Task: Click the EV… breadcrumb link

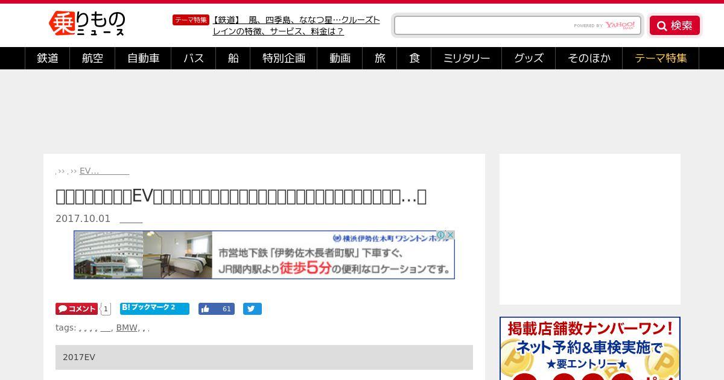Action: tap(104, 171)
